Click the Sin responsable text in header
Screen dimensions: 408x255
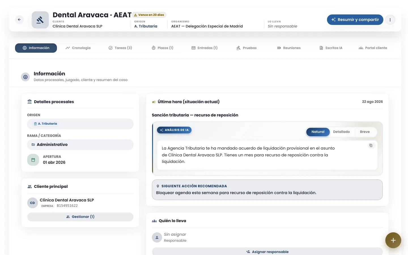click(x=282, y=26)
